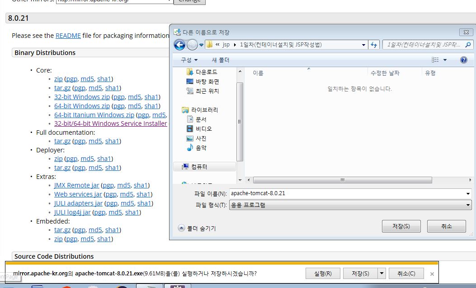
Task: Click the Deployer zip link
Action: (x=58, y=159)
